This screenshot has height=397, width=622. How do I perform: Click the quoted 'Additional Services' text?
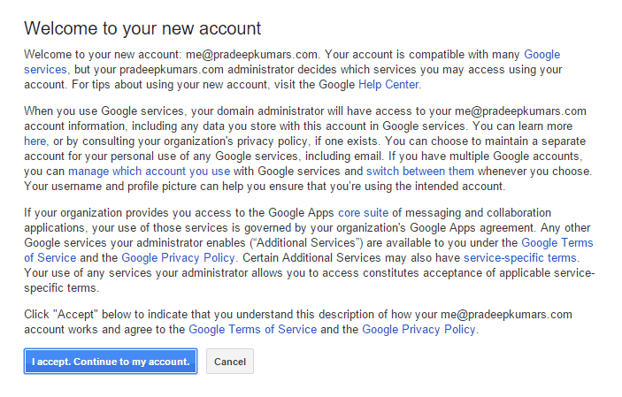click(x=306, y=243)
